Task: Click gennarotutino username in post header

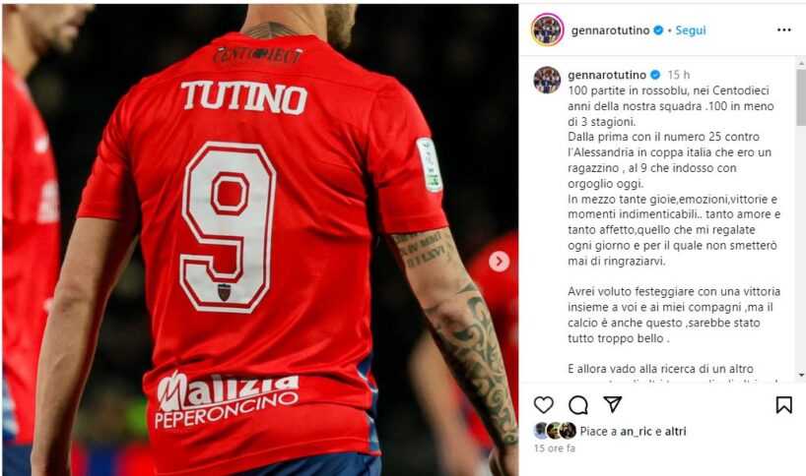Action: pyautogui.click(x=610, y=30)
